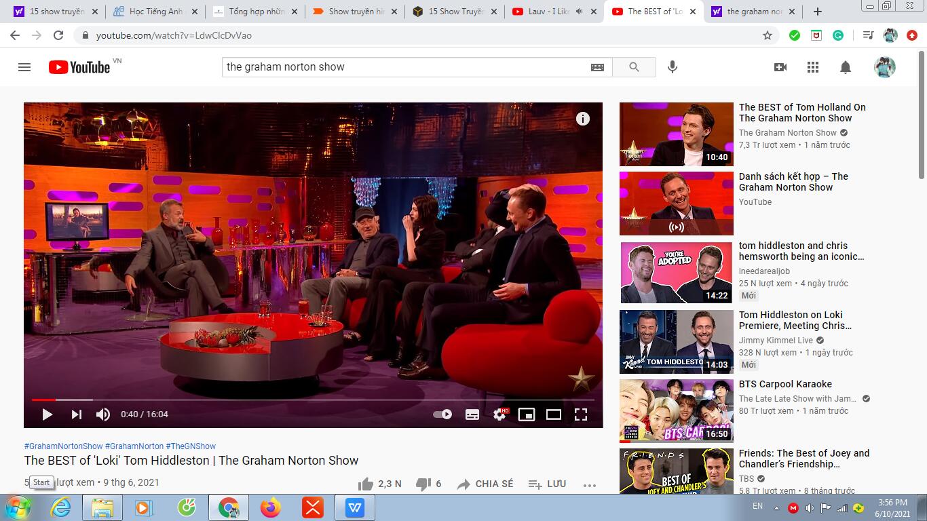Open the notifications bell
Screen dimensions: 927x521
point(846,67)
